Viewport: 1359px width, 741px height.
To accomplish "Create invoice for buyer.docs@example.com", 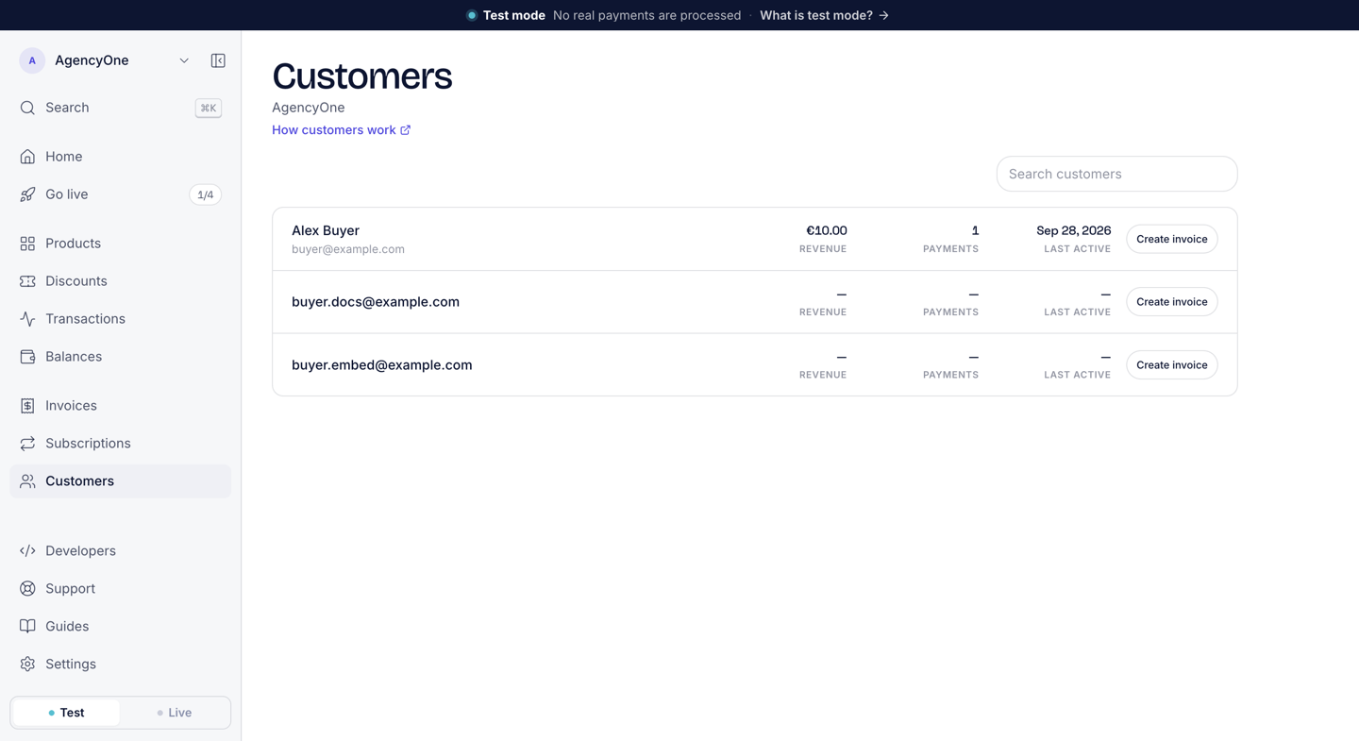I will pyautogui.click(x=1171, y=302).
